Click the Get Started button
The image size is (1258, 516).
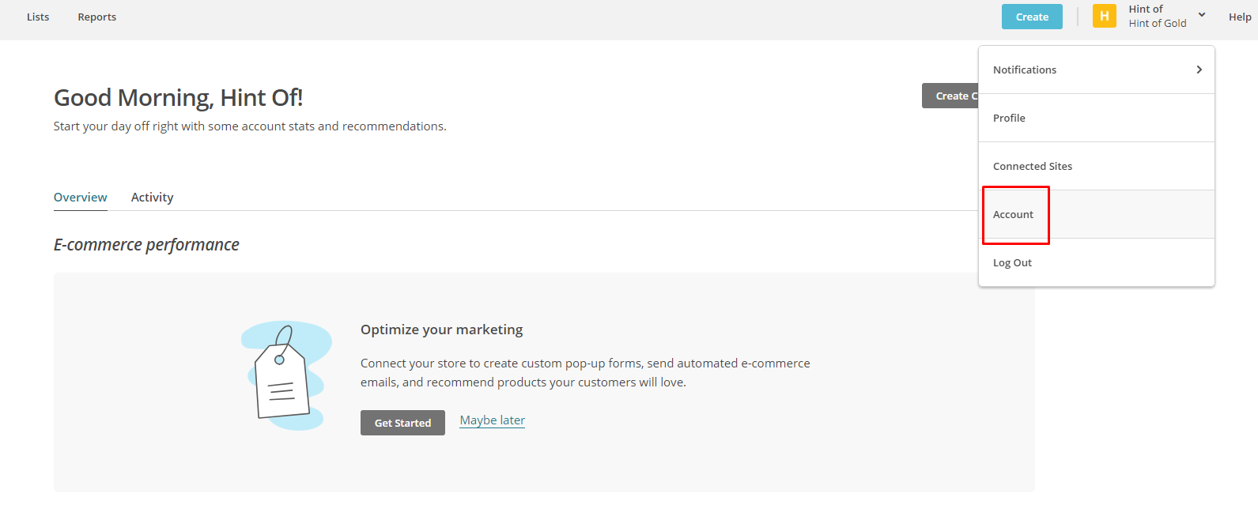tap(402, 423)
